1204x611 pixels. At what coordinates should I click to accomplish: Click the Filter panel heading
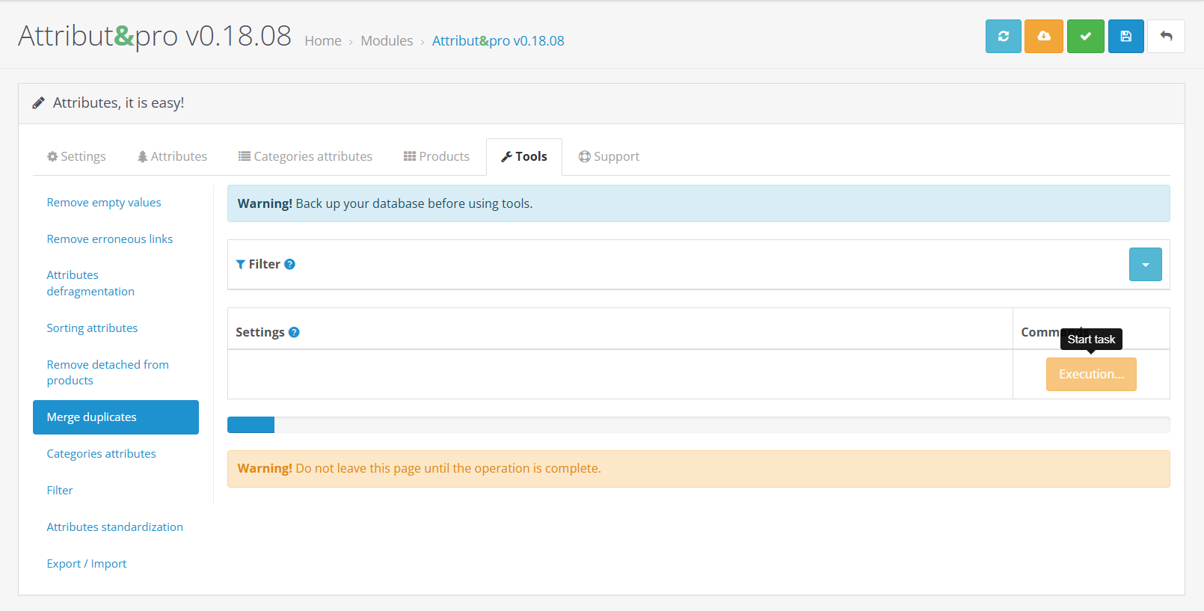[265, 264]
